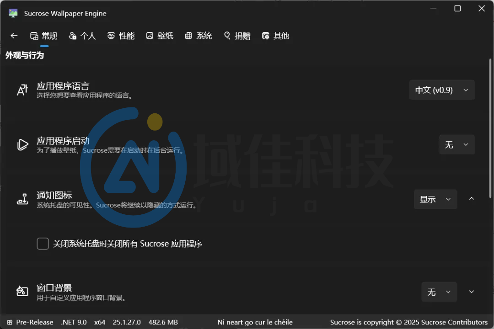Click the 外观与行为 heading

[x=25, y=55]
